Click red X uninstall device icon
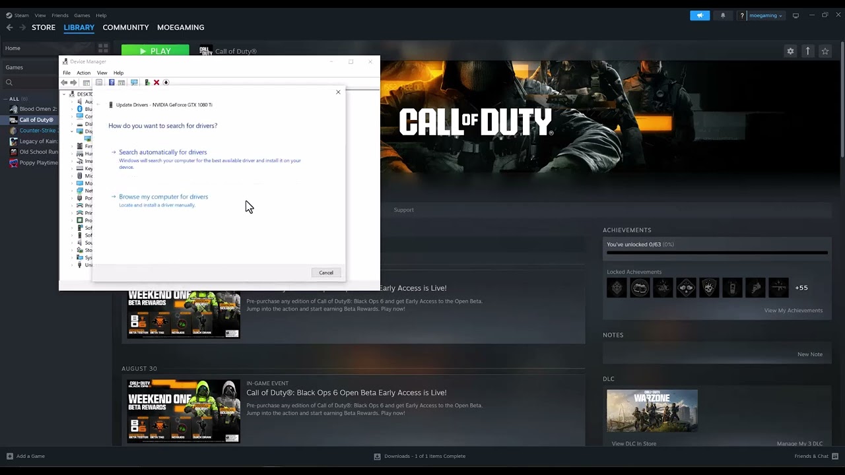The image size is (845, 475). coord(156,82)
